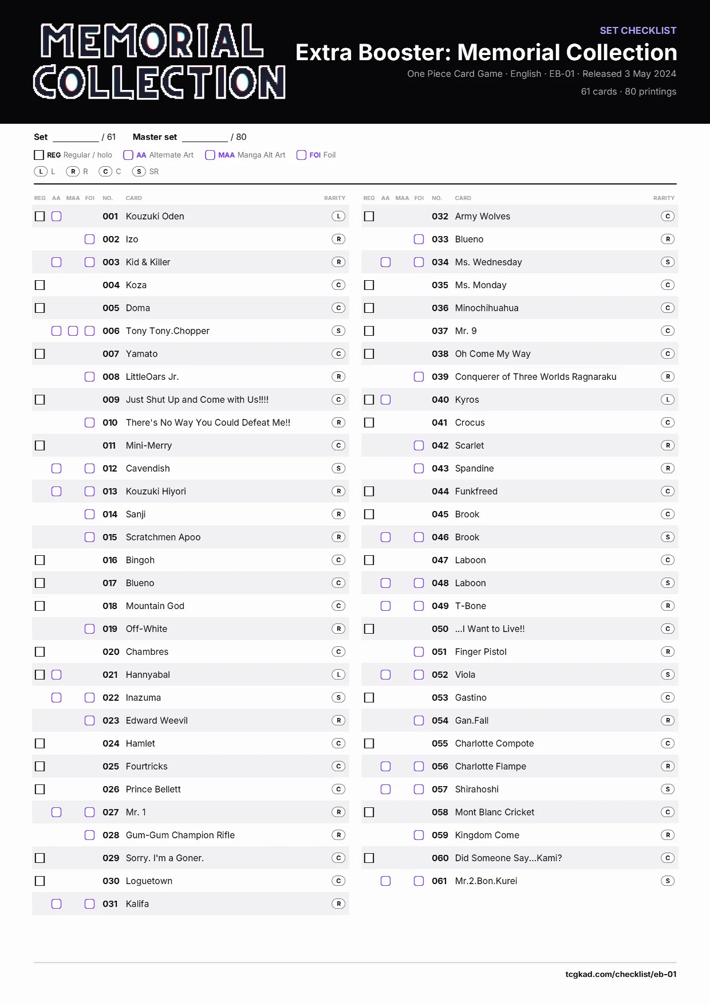
Task: Click the R rarity badge for Izo
Action: pos(338,239)
